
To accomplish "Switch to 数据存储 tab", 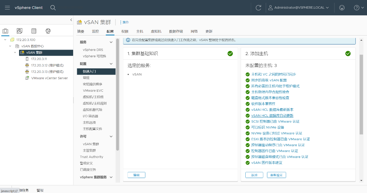I will (x=176, y=31).
